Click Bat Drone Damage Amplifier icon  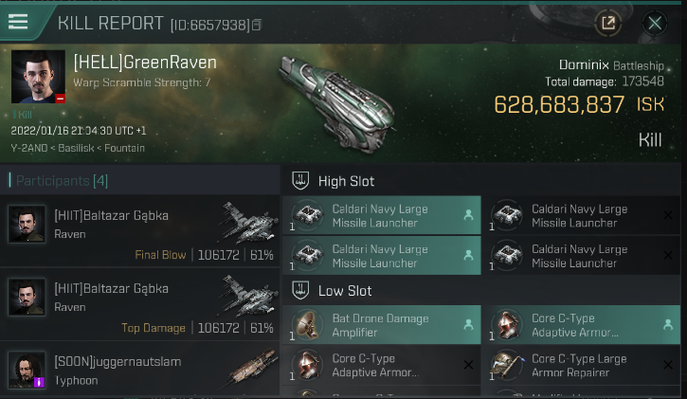308,325
